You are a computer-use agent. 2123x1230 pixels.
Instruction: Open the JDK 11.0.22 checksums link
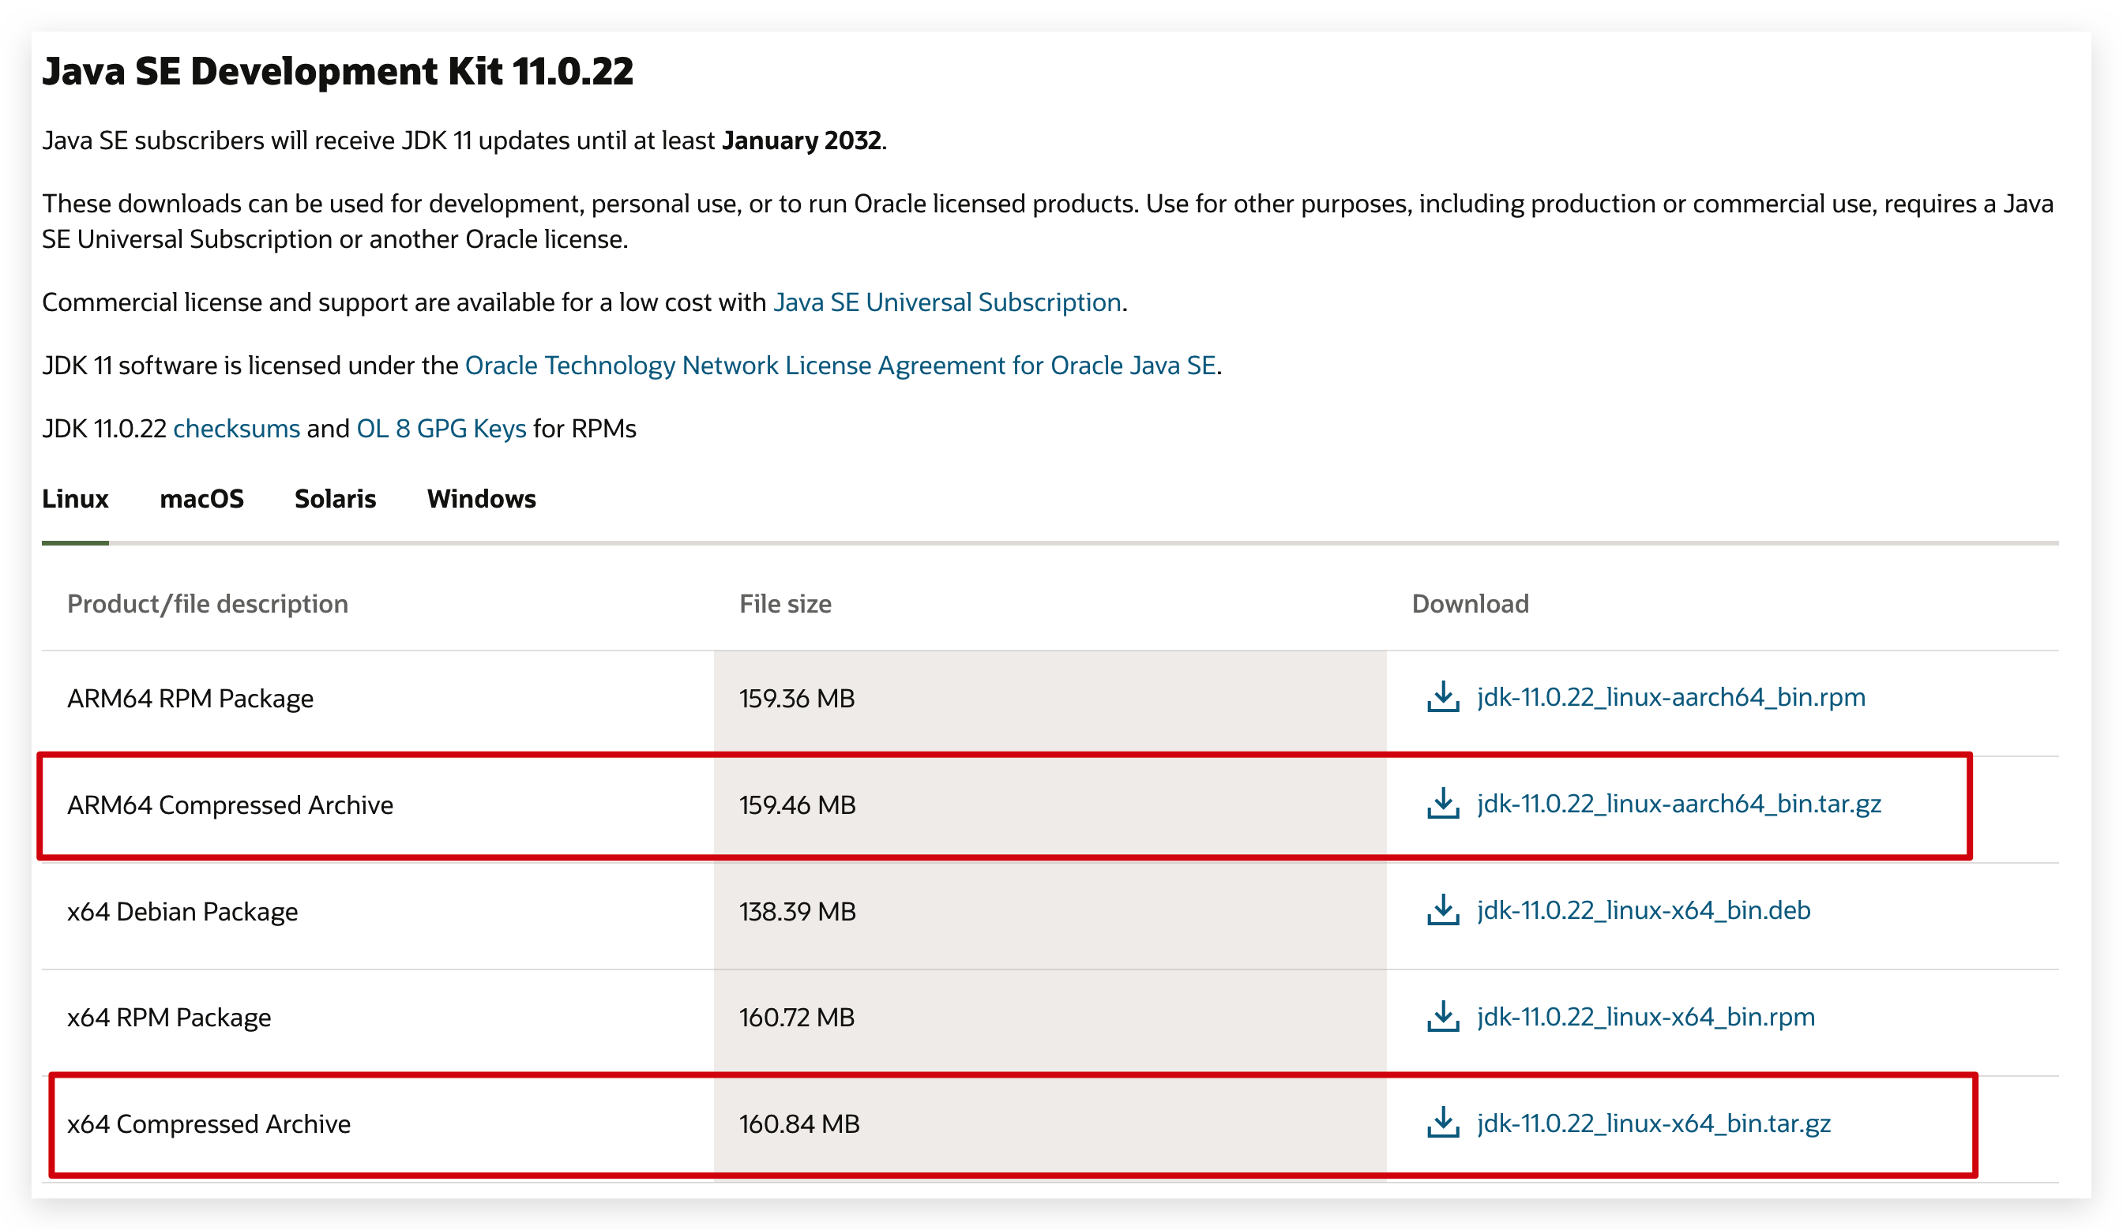click(x=237, y=428)
